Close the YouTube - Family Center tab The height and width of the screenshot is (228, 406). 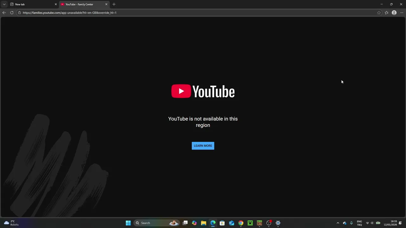tap(106, 4)
